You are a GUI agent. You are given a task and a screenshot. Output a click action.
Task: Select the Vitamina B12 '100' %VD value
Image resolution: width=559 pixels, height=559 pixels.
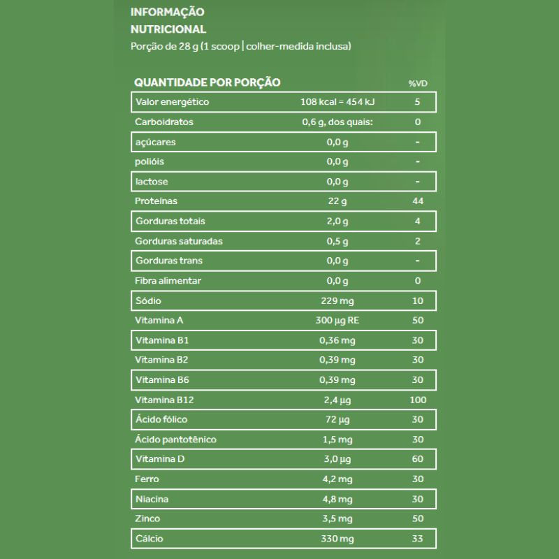tap(417, 400)
